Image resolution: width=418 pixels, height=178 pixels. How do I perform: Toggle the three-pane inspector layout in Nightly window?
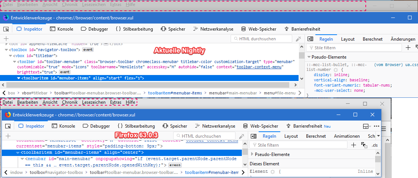point(310,39)
